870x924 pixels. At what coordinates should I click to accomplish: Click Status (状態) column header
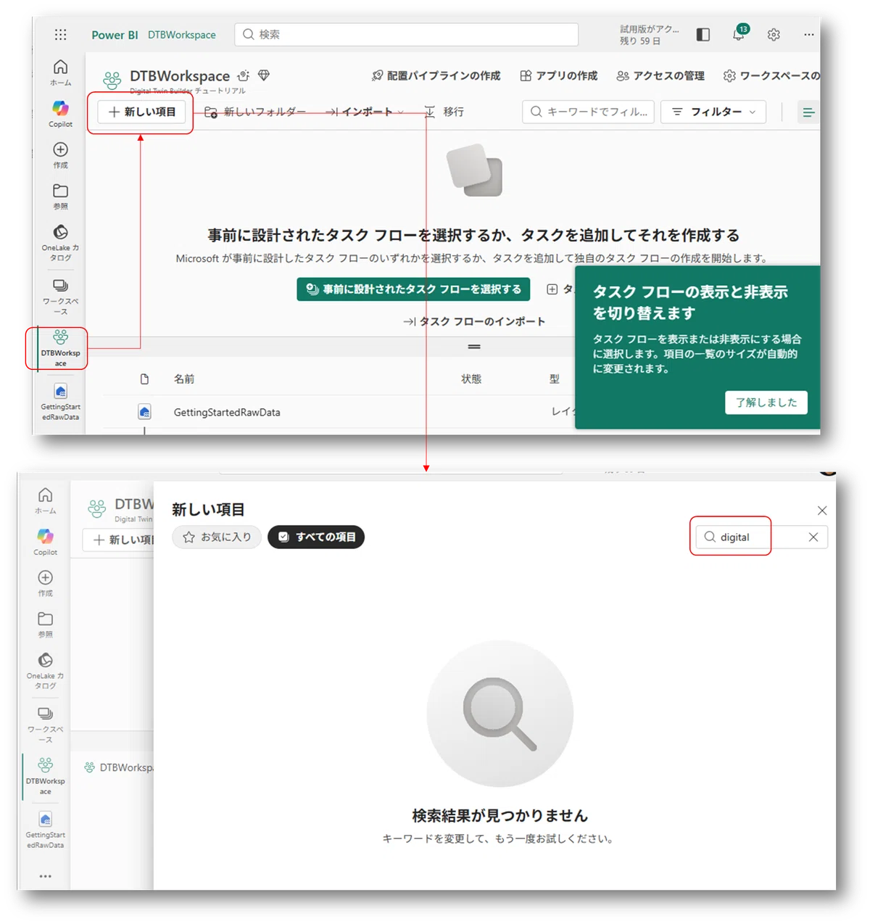pos(471,379)
